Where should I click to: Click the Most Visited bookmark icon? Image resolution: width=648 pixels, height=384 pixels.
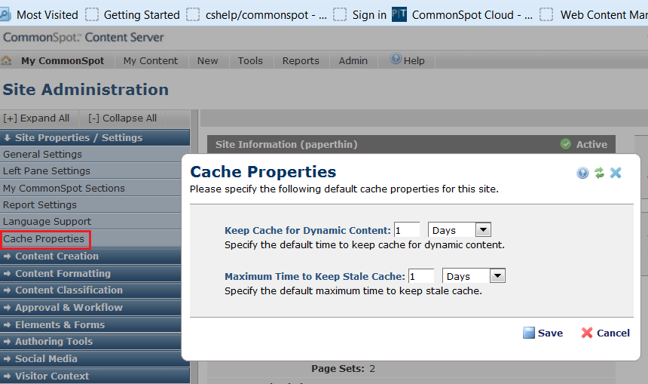pos(5,14)
